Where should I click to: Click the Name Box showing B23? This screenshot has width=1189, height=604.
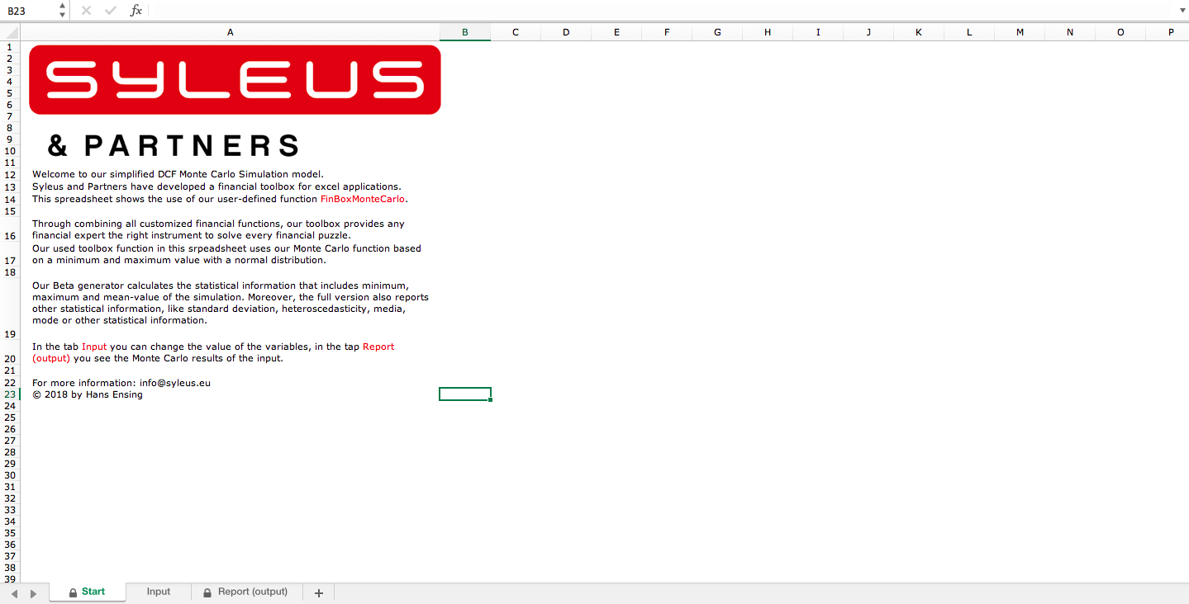pos(29,11)
